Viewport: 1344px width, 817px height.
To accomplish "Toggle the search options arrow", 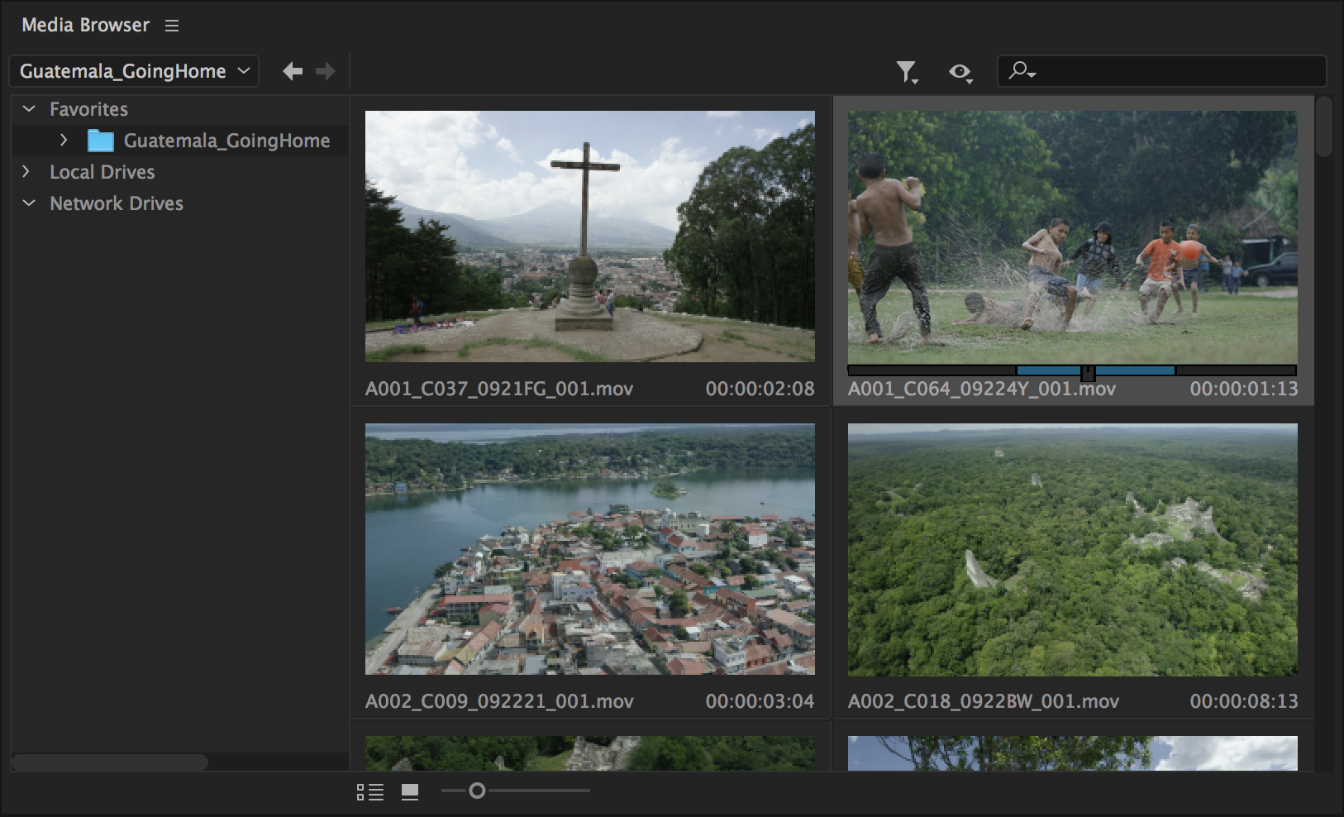I will 1030,76.
